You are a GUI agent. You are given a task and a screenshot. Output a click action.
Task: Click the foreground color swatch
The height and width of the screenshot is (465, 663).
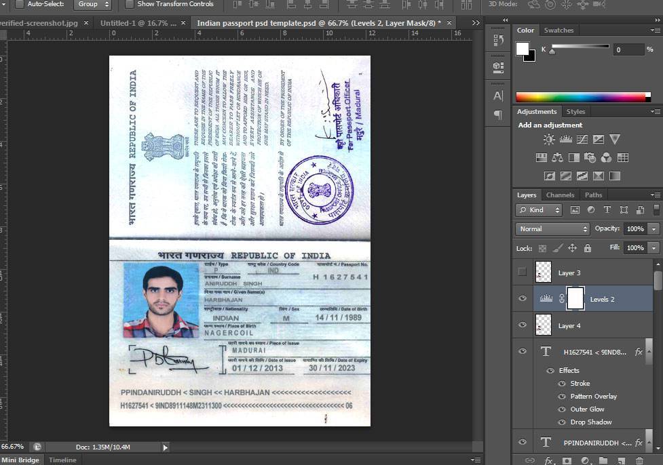[x=523, y=49]
